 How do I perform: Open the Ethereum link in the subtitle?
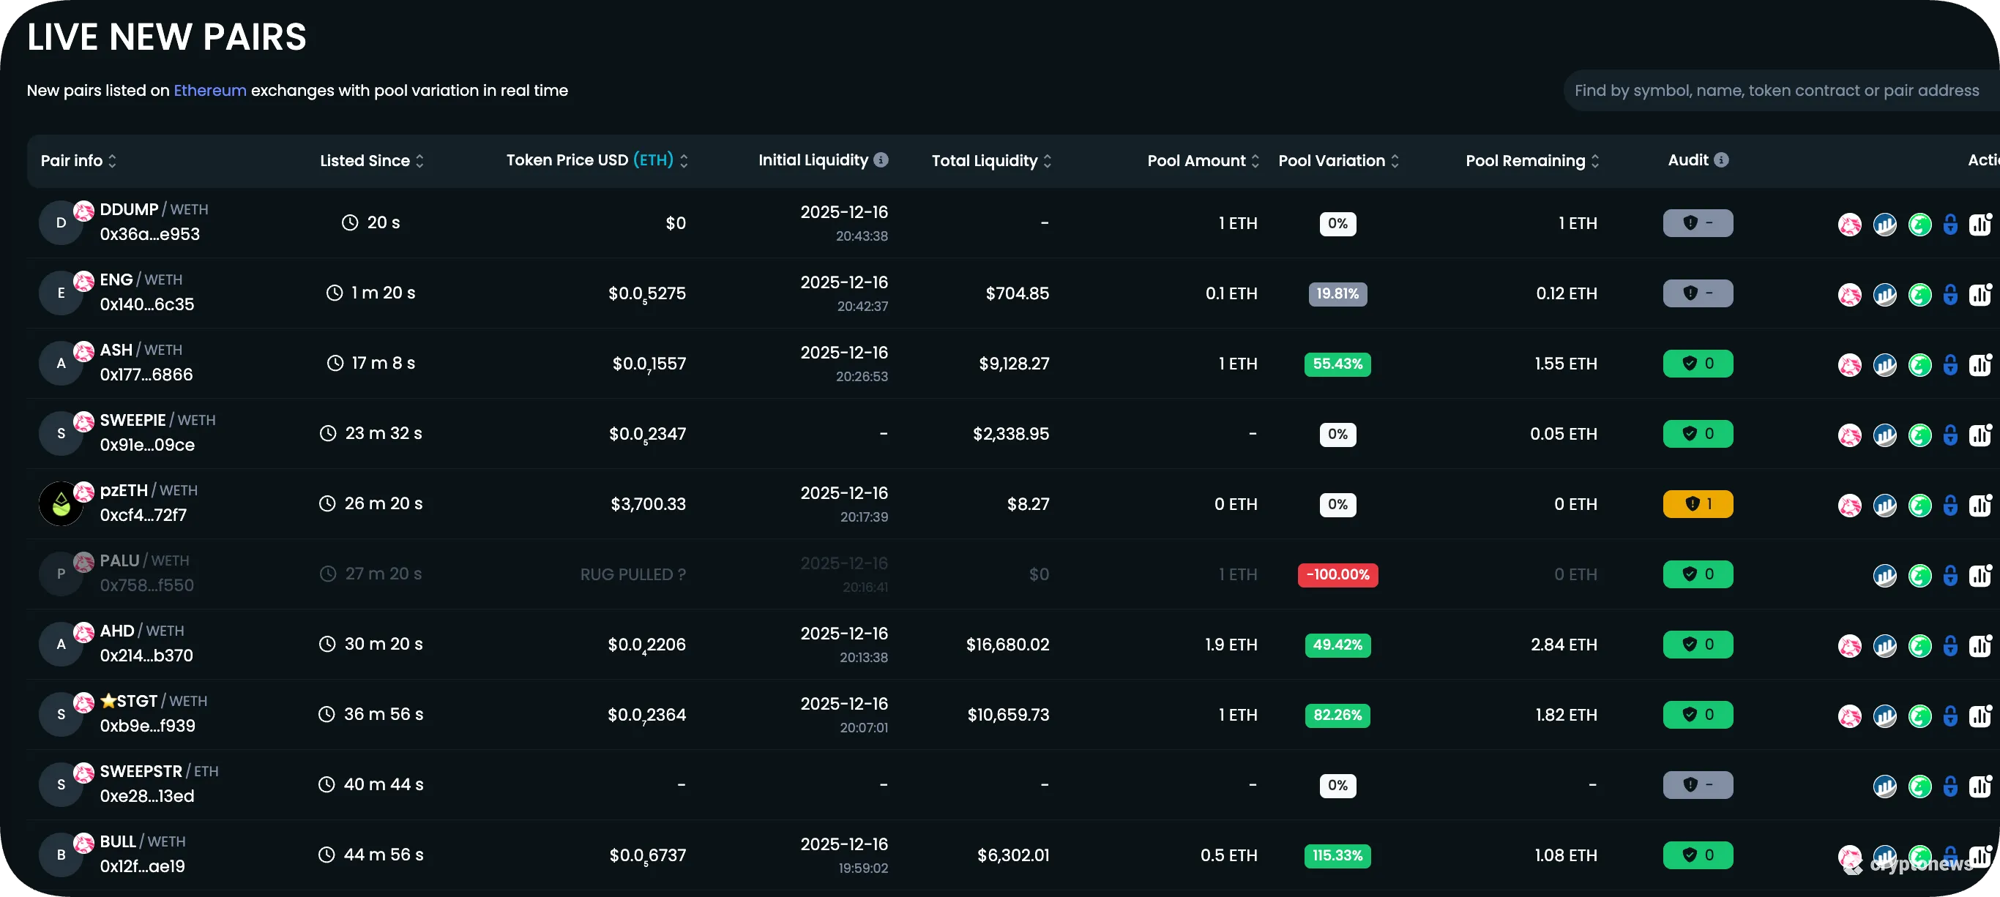coord(209,91)
